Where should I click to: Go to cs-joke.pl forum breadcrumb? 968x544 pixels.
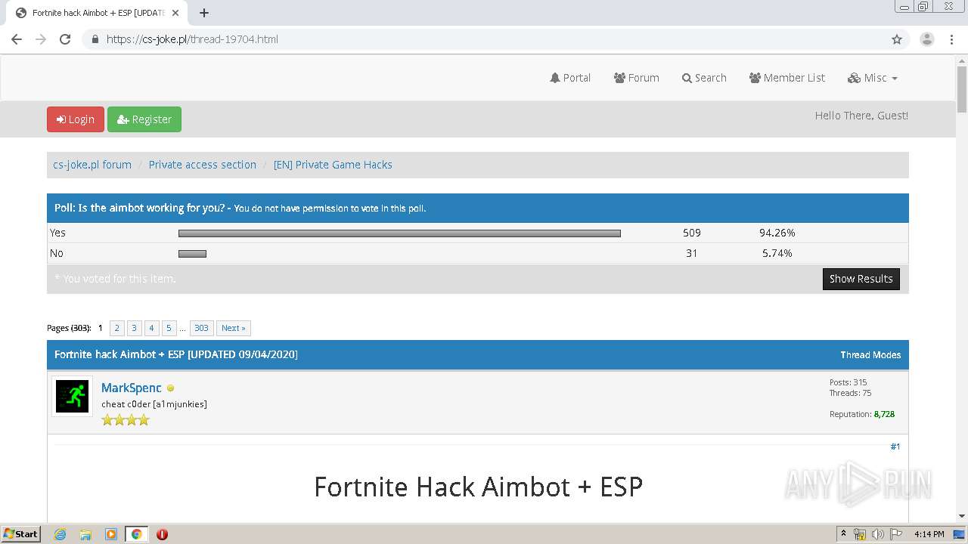(92, 165)
